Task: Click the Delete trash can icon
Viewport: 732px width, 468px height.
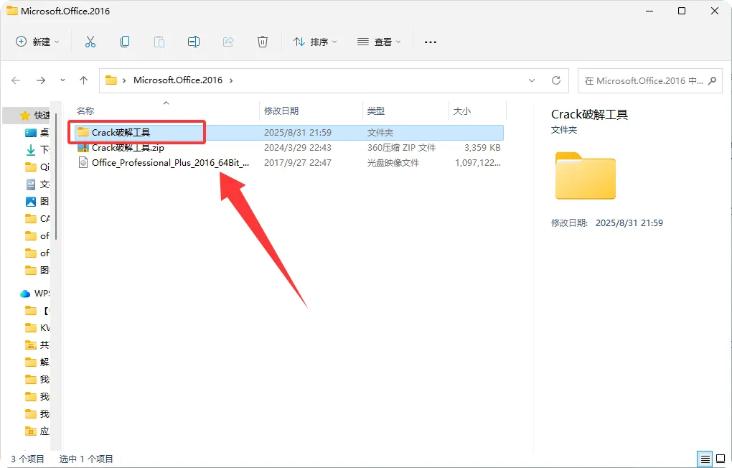Action: coord(263,42)
